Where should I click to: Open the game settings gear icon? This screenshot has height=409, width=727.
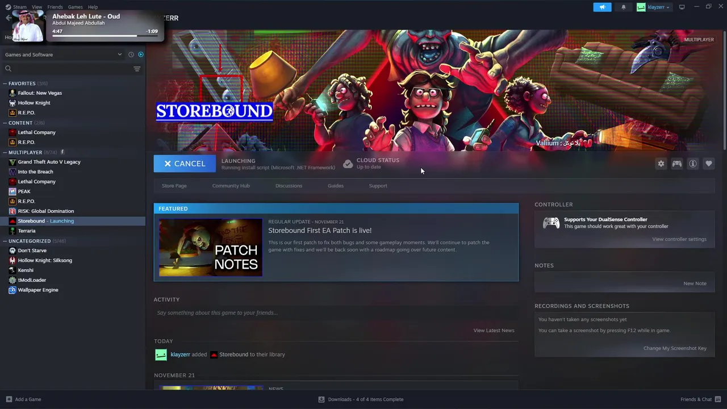point(661,164)
